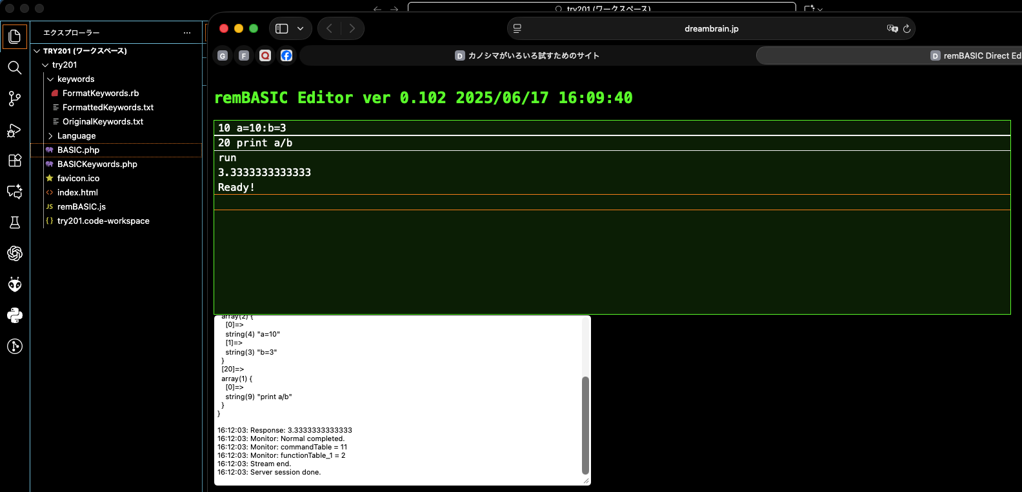Click the log panel vertical scrollbar
This screenshot has width=1022, height=492.
(585, 424)
